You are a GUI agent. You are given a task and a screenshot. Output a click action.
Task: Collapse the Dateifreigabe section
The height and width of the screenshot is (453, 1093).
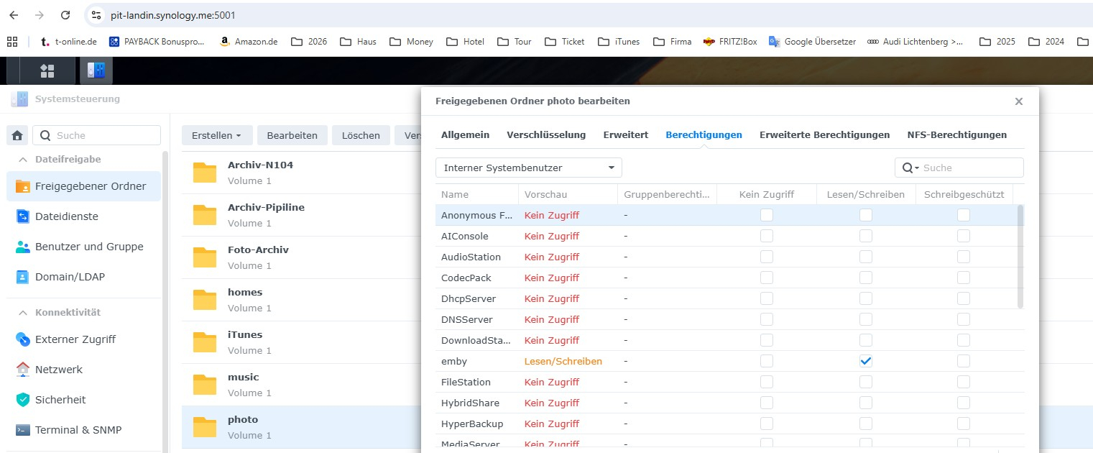click(23, 159)
